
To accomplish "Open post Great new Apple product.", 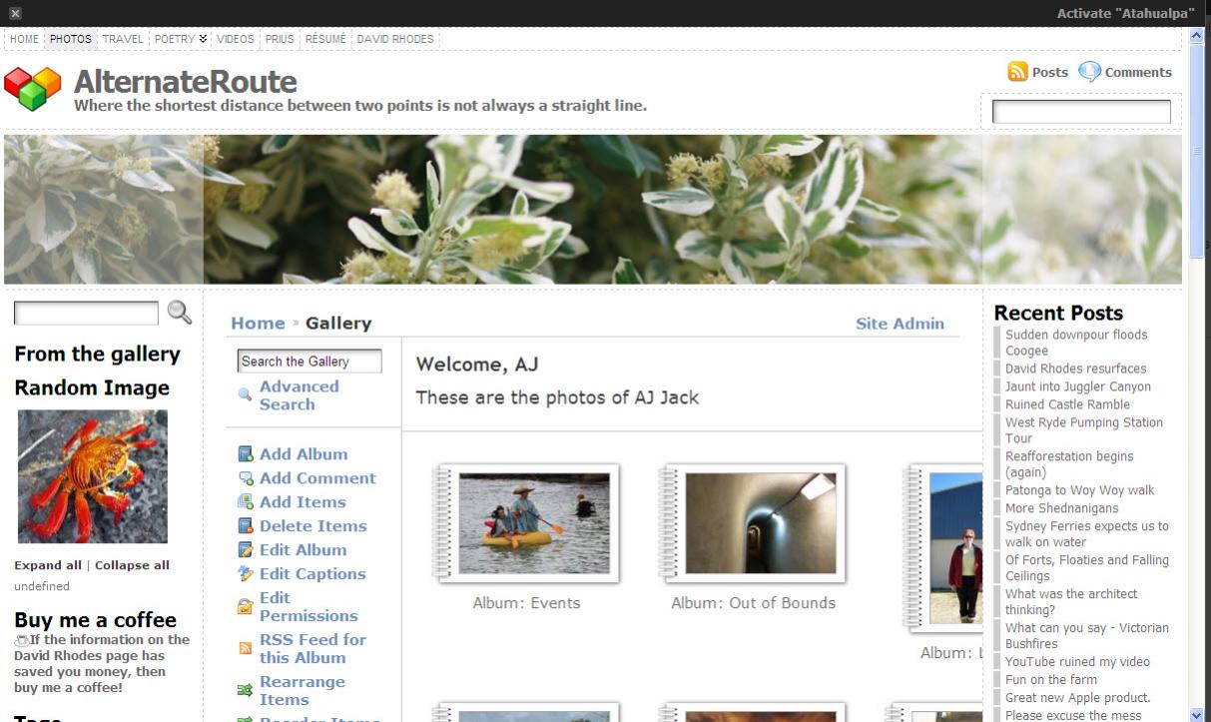I will click(1078, 698).
